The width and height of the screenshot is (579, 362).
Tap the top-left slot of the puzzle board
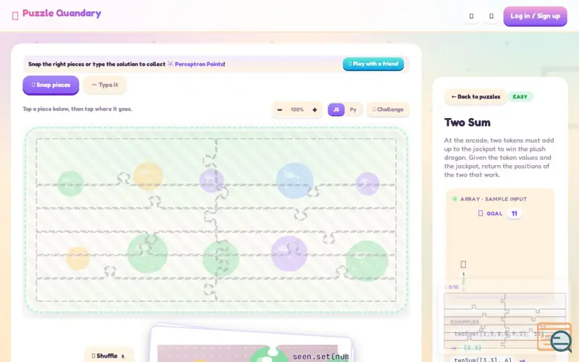click(x=124, y=161)
